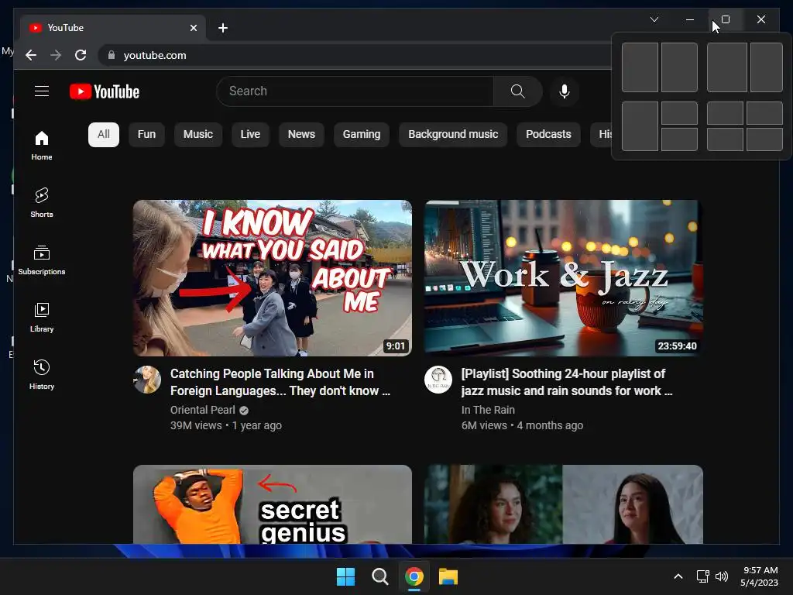Show hidden system tray icons
Screen dimensions: 793x595
678,576
